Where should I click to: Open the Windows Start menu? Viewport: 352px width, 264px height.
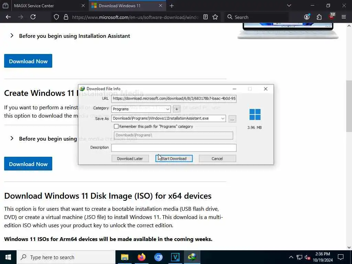(x=8, y=257)
